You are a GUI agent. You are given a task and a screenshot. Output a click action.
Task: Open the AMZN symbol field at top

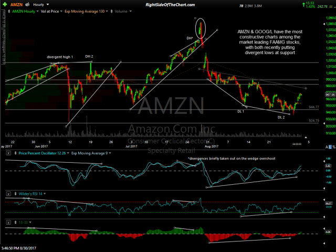(x=16, y=5)
